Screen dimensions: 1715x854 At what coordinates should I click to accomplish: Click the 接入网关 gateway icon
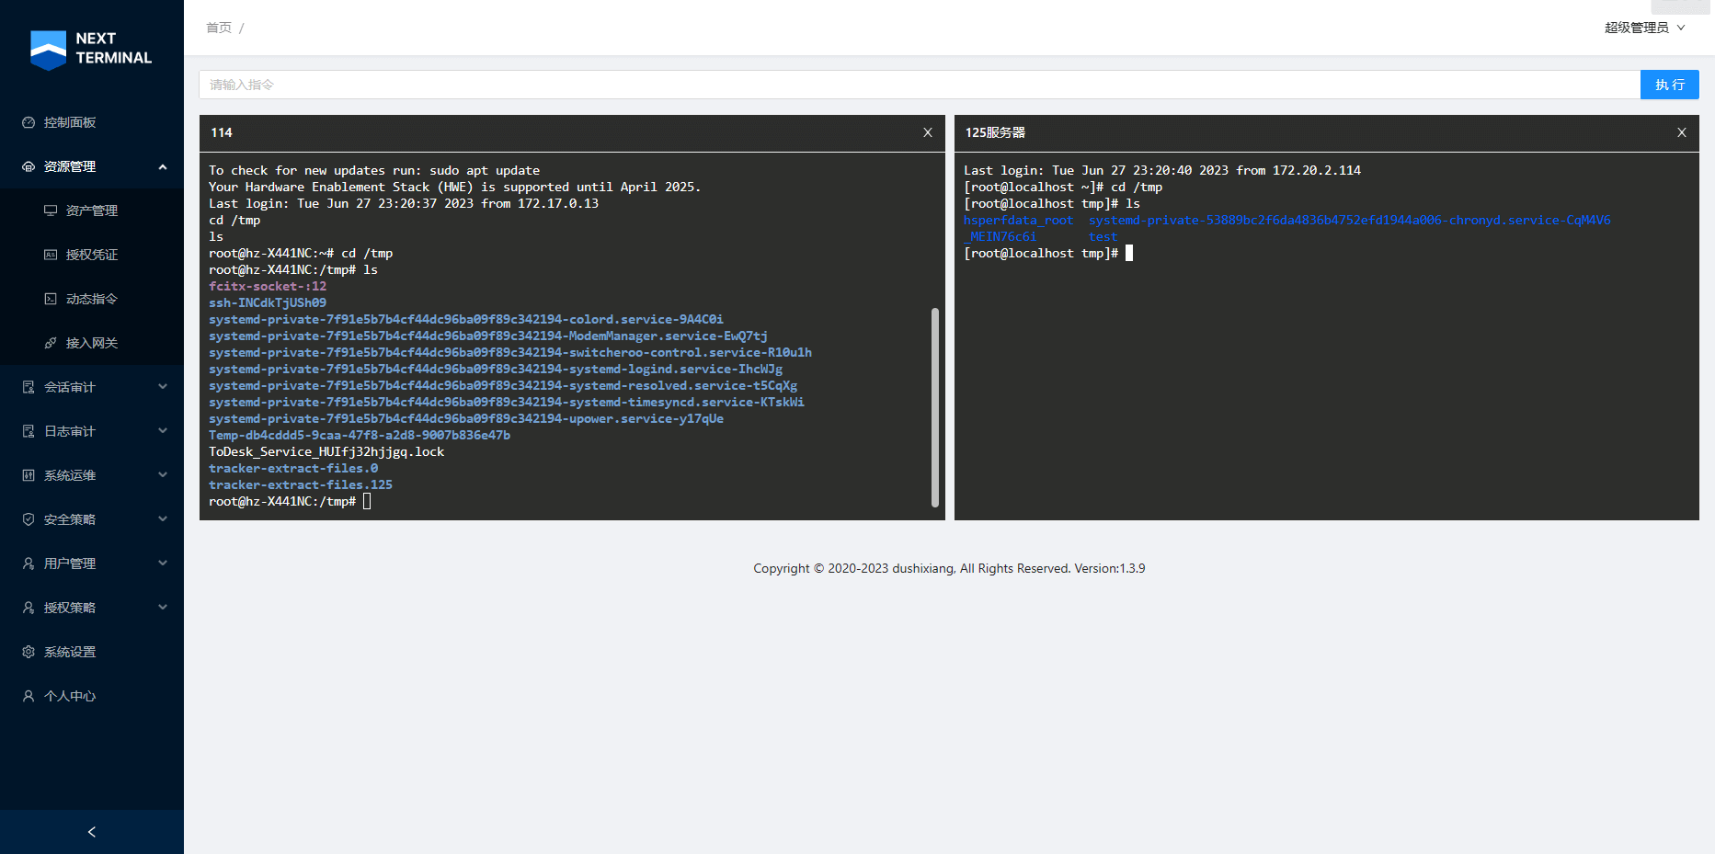pyautogui.click(x=51, y=343)
